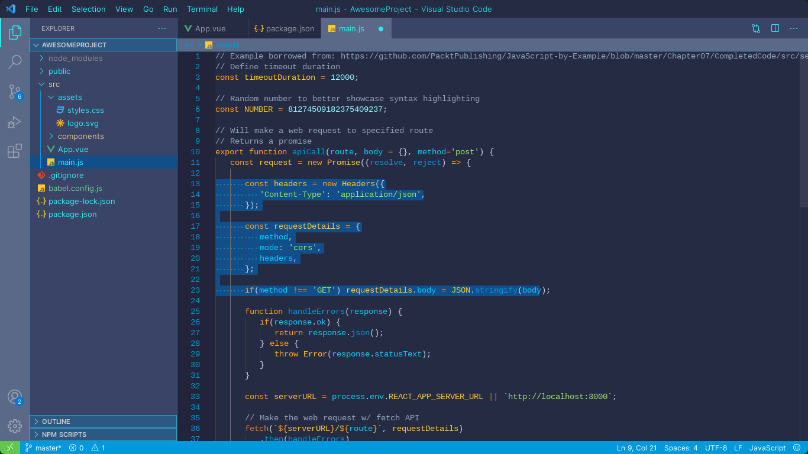Open errors count in status bar

[x=76, y=447]
